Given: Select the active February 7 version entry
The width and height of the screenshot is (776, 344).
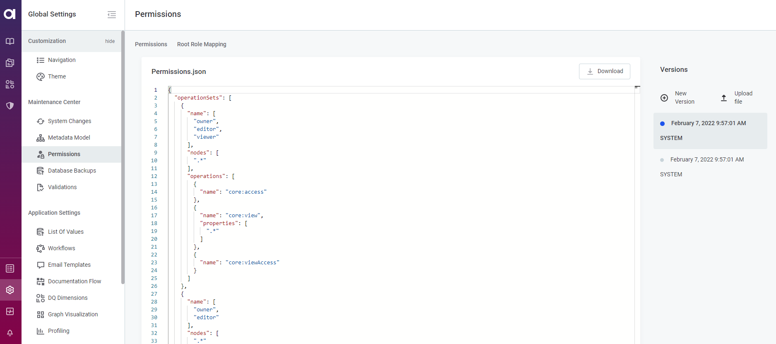Looking at the screenshot, I should tap(710, 131).
